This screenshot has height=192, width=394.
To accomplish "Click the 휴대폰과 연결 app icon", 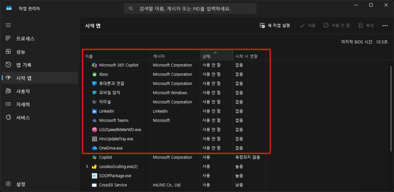I will tap(95, 83).
